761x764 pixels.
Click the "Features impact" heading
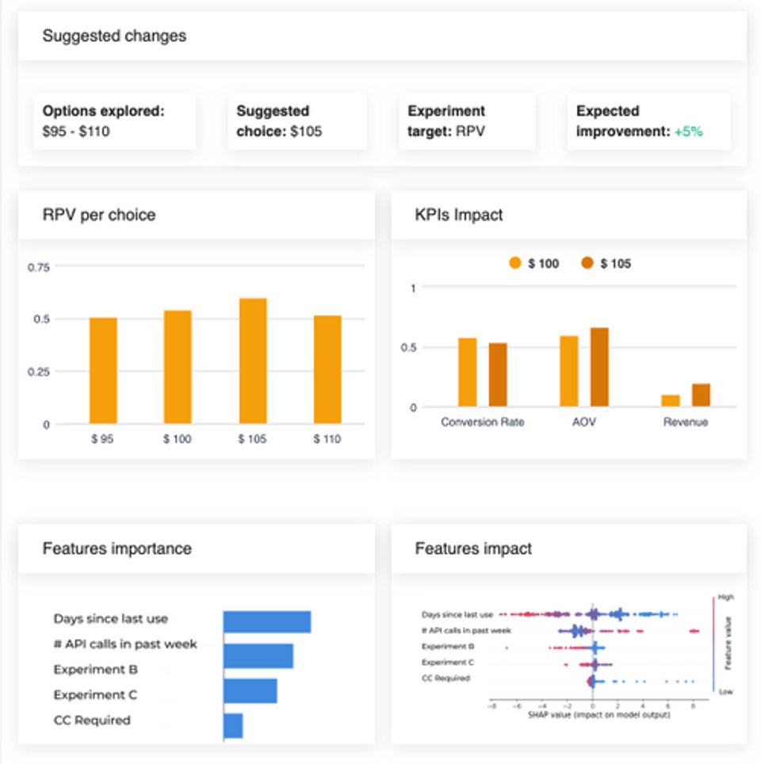tap(473, 548)
